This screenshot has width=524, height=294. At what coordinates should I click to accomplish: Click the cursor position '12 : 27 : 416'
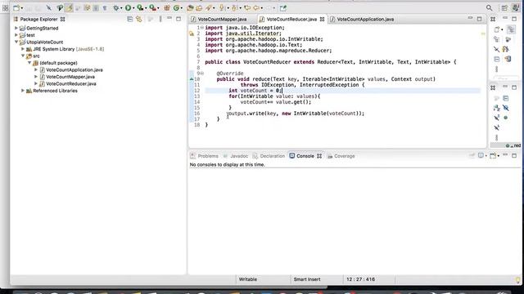360,279
